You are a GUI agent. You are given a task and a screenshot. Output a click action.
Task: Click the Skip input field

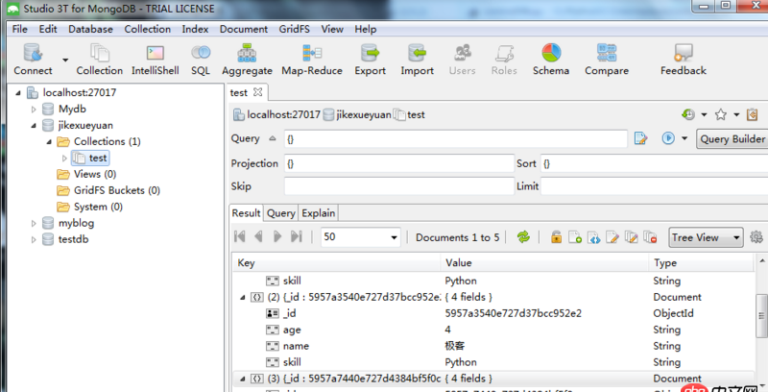tap(398, 186)
